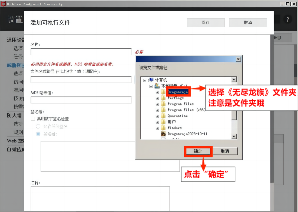Image resolution: width=298 pixels, height=212 pixels.
Task: Select the Program Files (x86) tree item
Action: pyautogui.click(x=186, y=110)
